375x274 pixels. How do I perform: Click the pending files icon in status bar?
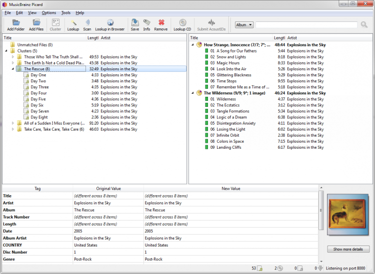tap(300, 269)
